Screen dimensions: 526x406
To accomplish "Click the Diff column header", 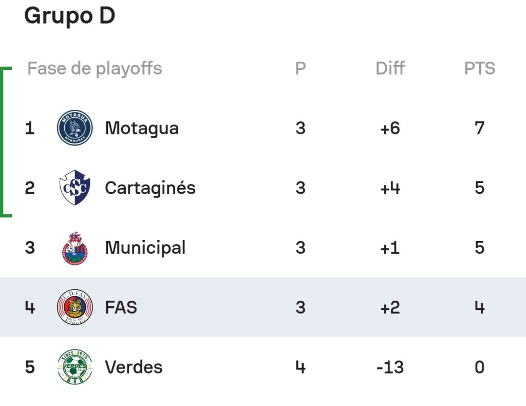I will (390, 68).
